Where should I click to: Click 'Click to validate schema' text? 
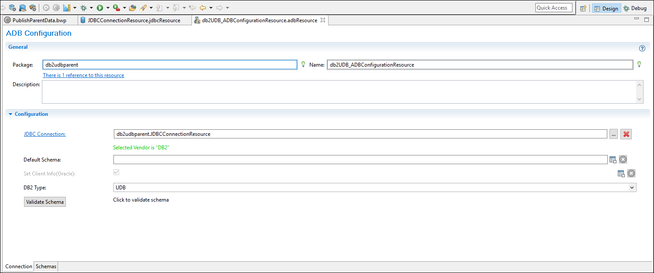(141, 200)
